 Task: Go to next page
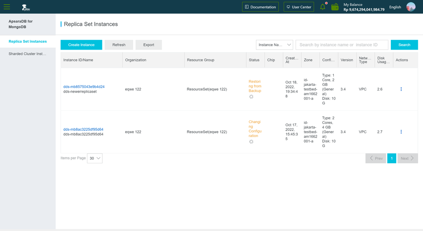coord(408,158)
